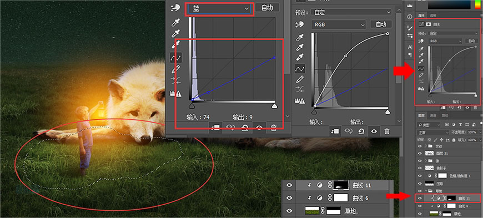Switch to the 调整 tab
This screenshot has width=483, height=218.
pyautogui.click(x=433, y=16)
